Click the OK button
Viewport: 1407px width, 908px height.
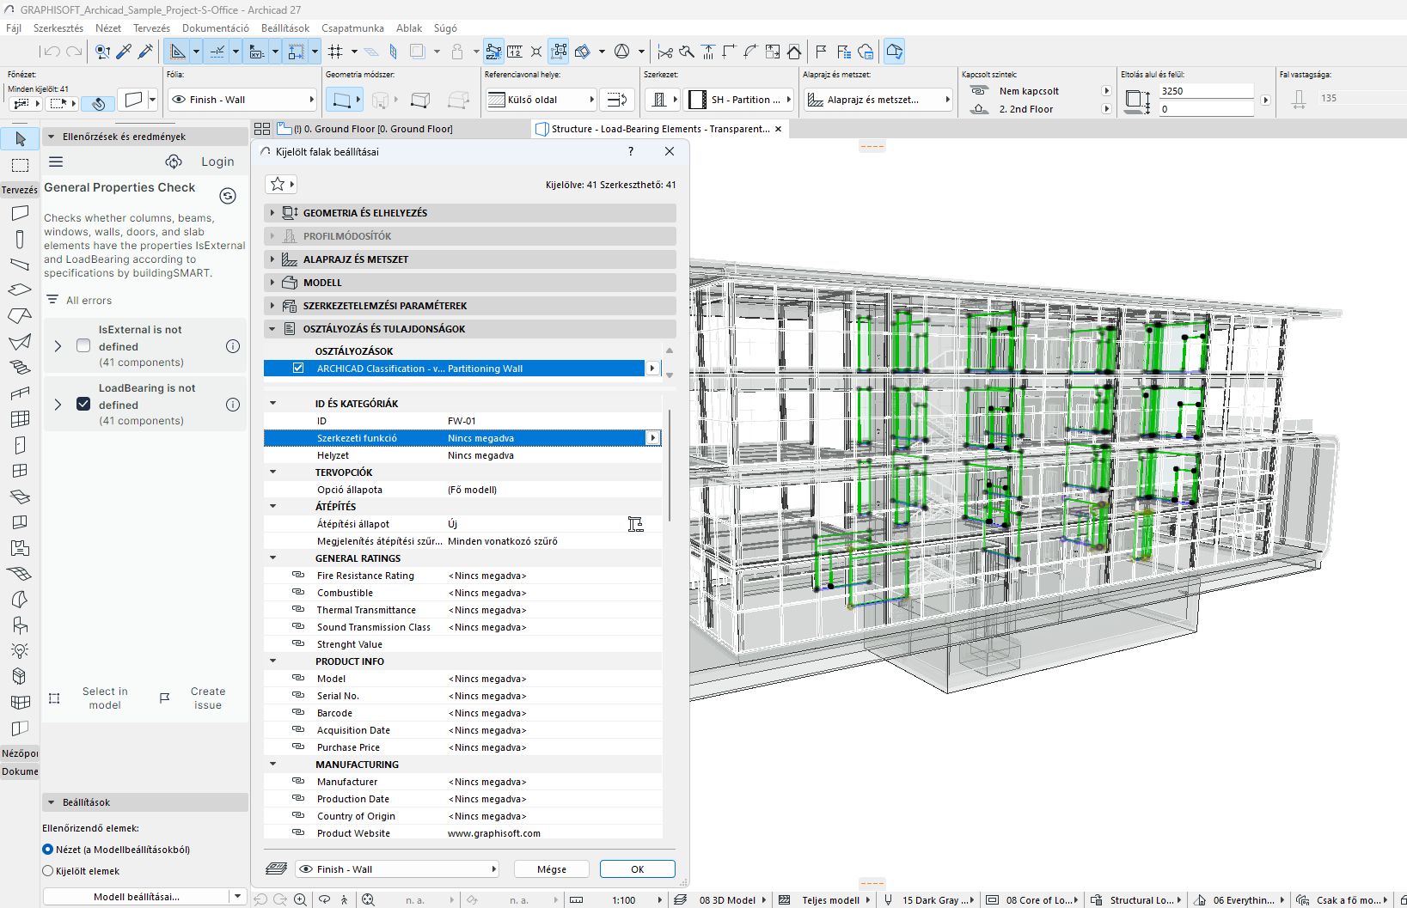637,869
